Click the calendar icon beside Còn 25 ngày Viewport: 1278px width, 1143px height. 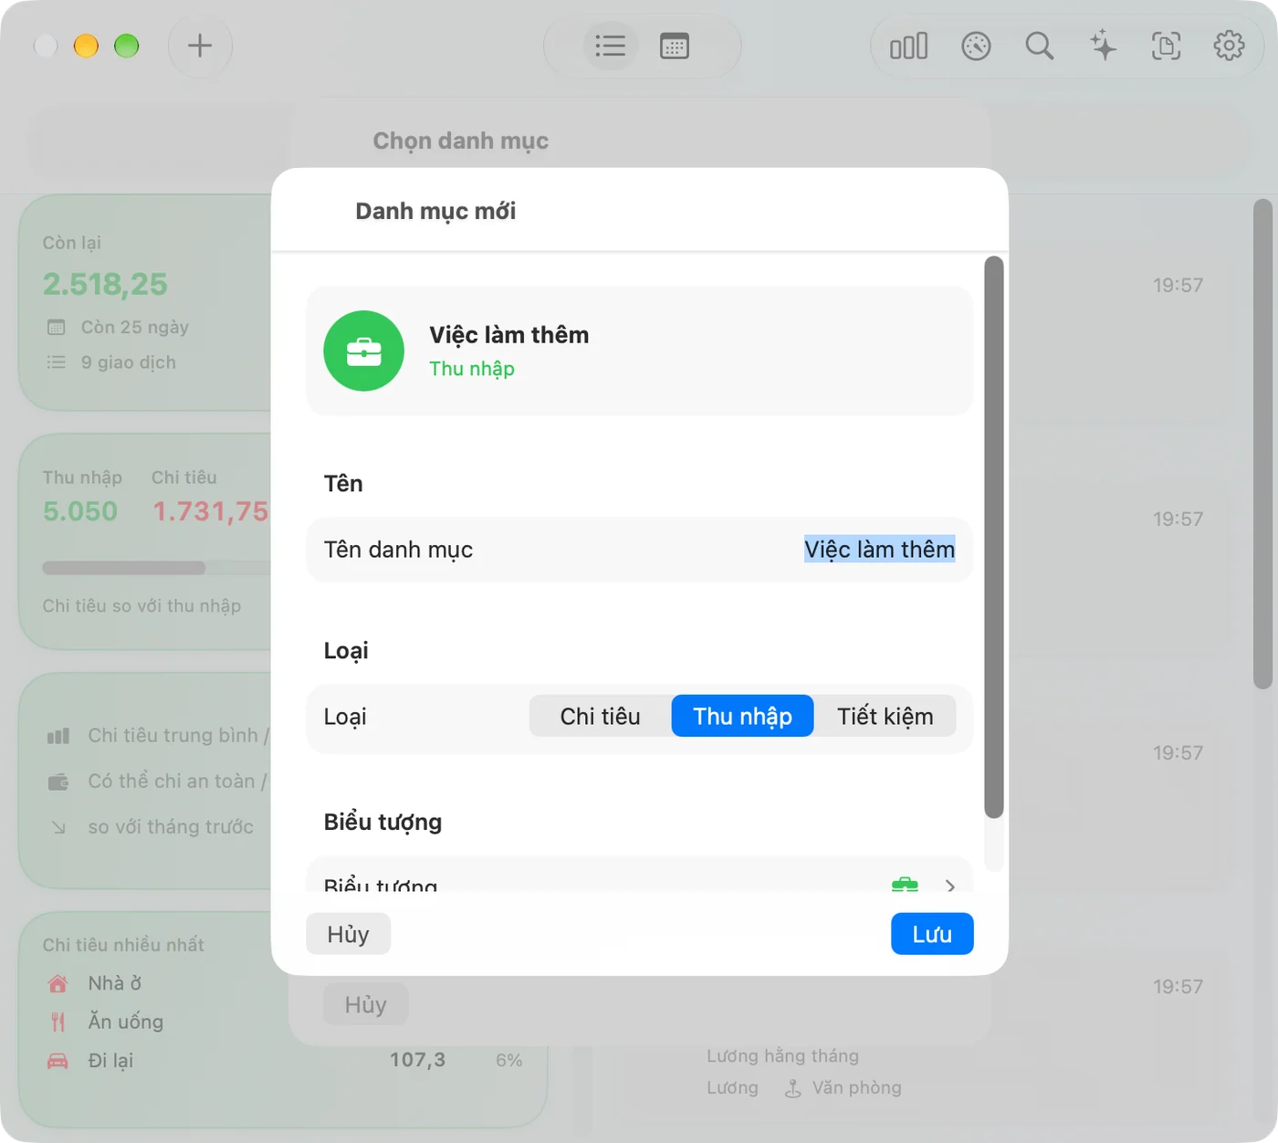(57, 327)
